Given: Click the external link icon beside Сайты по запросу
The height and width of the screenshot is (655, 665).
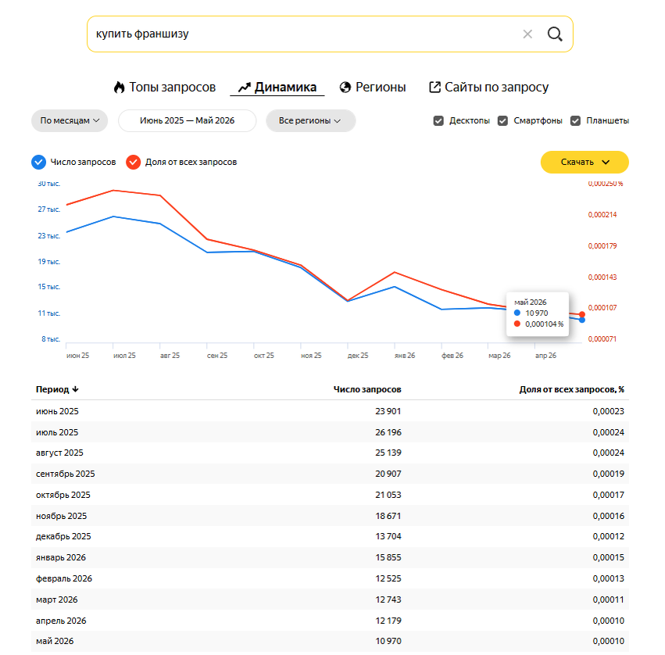Looking at the screenshot, I should pos(434,87).
